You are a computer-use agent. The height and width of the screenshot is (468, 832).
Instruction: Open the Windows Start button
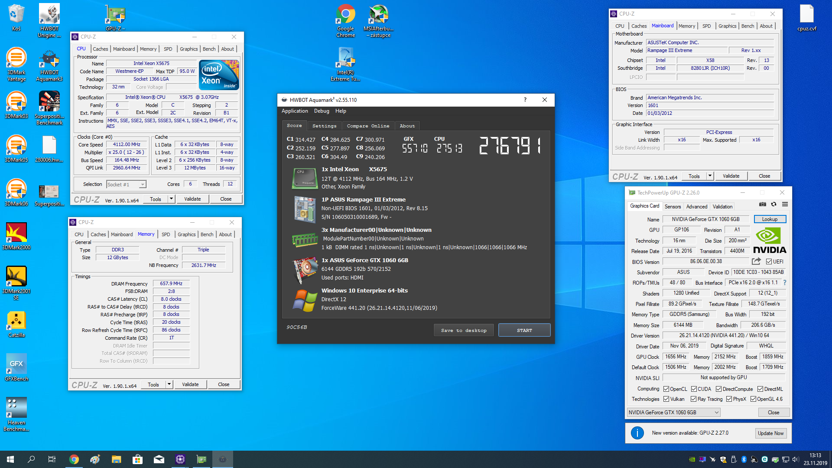coord(10,459)
